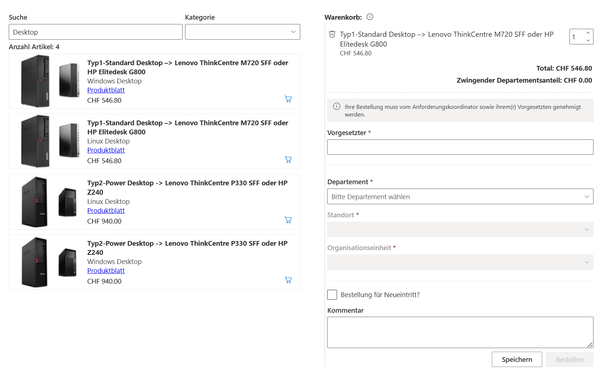Add Typ2-Power Linux Desktop to cart
Viewport: 607px width, 383px height.
pyautogui.click(x=288, y=220)
